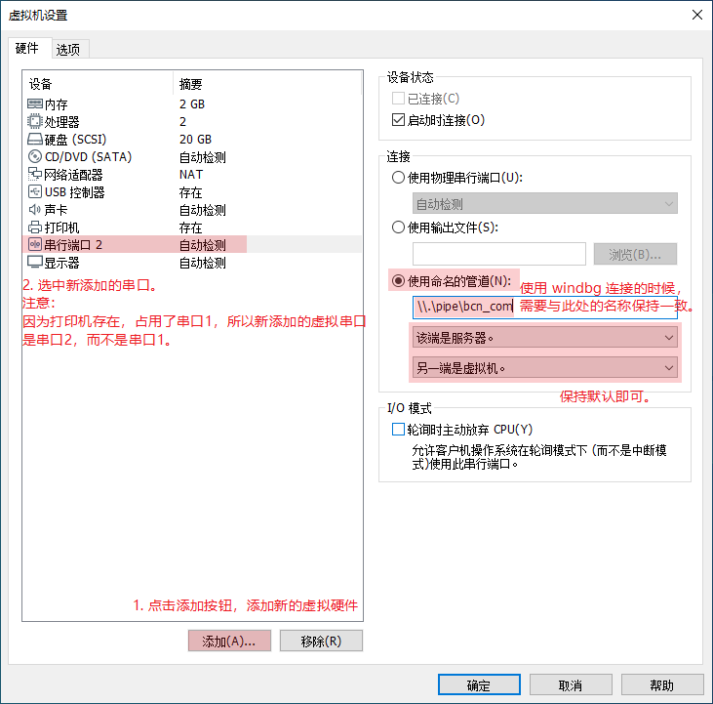Click the output file path input field
Image resolution: width=713 pixels, height=704 pixels.
(498, 254)
